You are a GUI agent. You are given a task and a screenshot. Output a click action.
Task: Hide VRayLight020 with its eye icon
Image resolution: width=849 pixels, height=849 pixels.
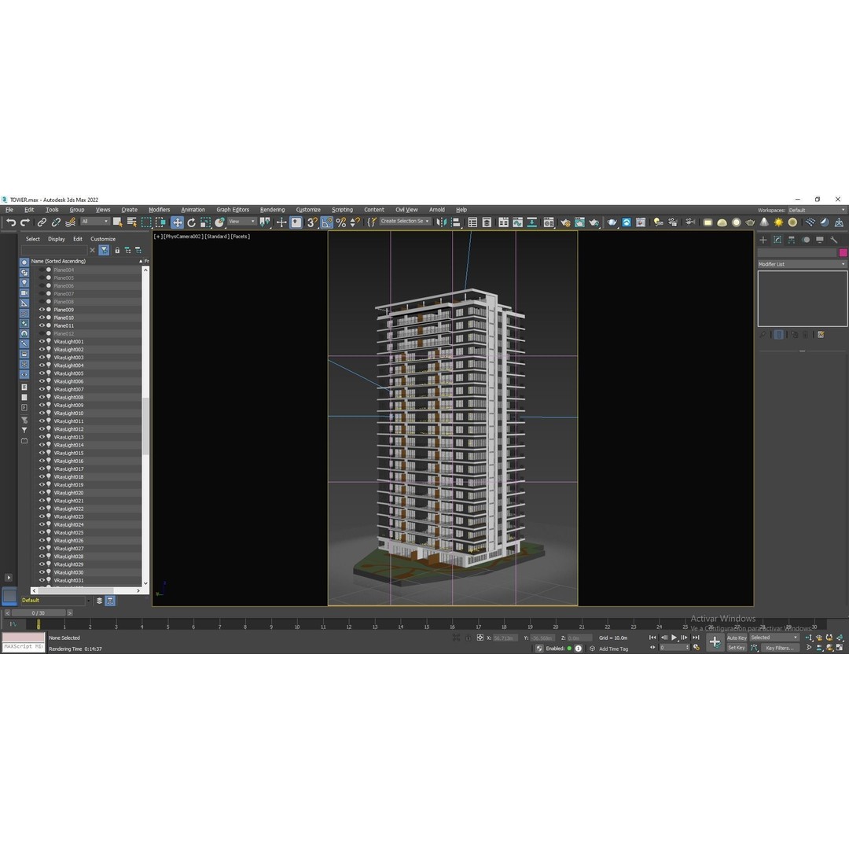pyautogui.click(x=42, y=493)
